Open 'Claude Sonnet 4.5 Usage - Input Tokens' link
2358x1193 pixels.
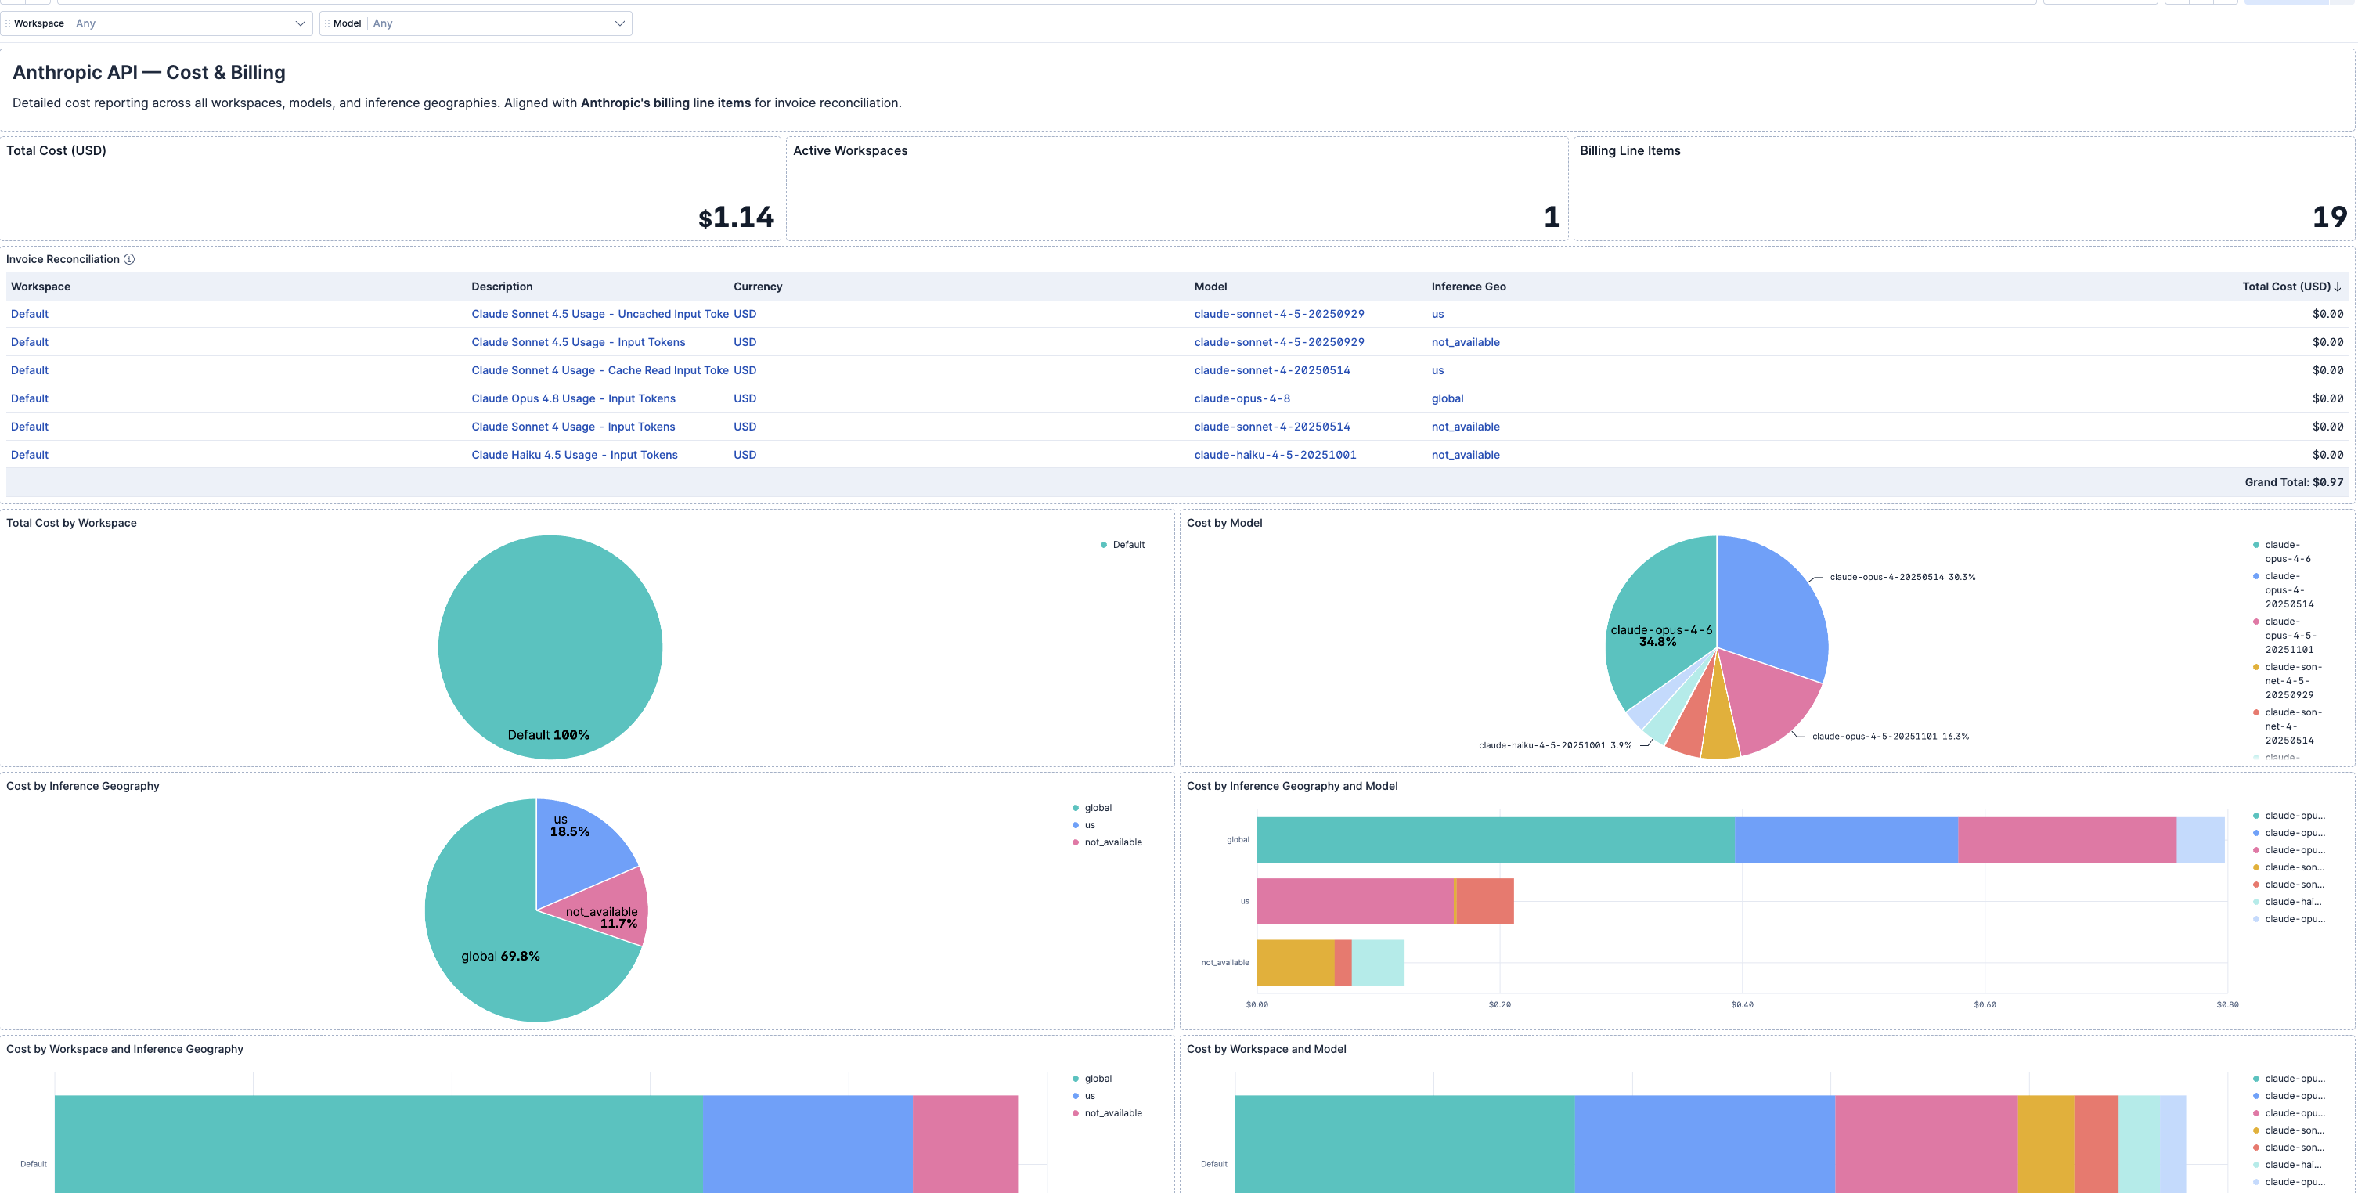pos(578,342)
